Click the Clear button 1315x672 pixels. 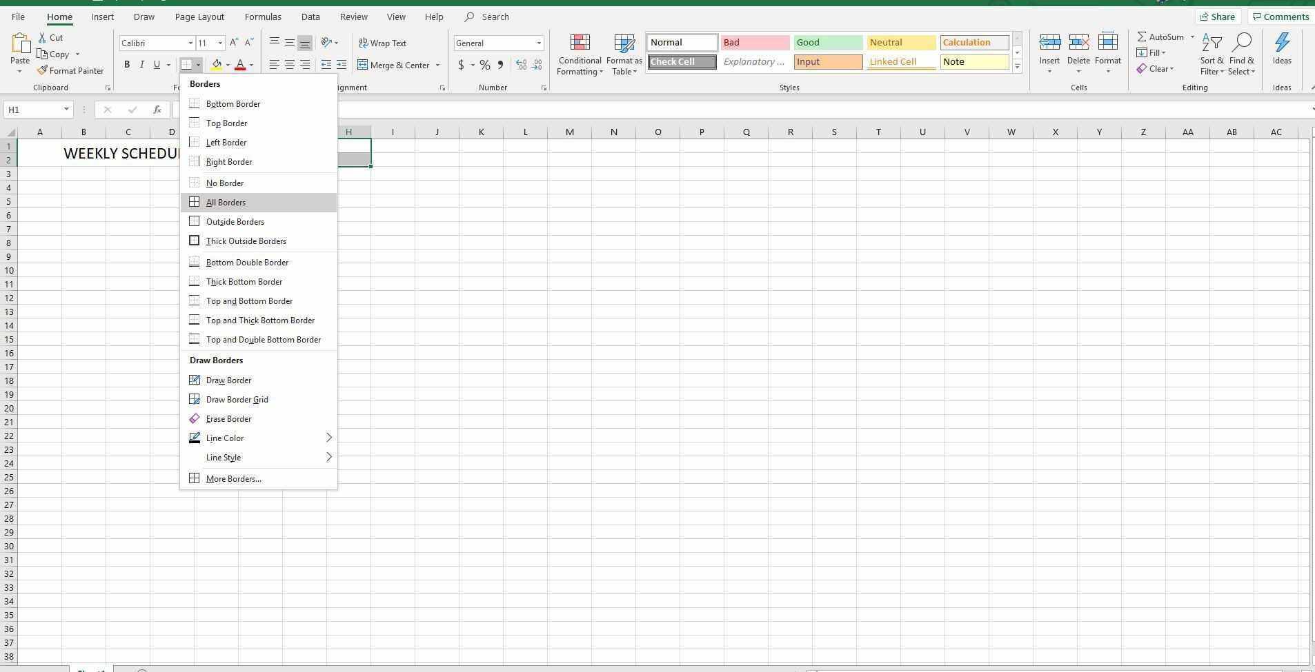tap(1155, 68)
